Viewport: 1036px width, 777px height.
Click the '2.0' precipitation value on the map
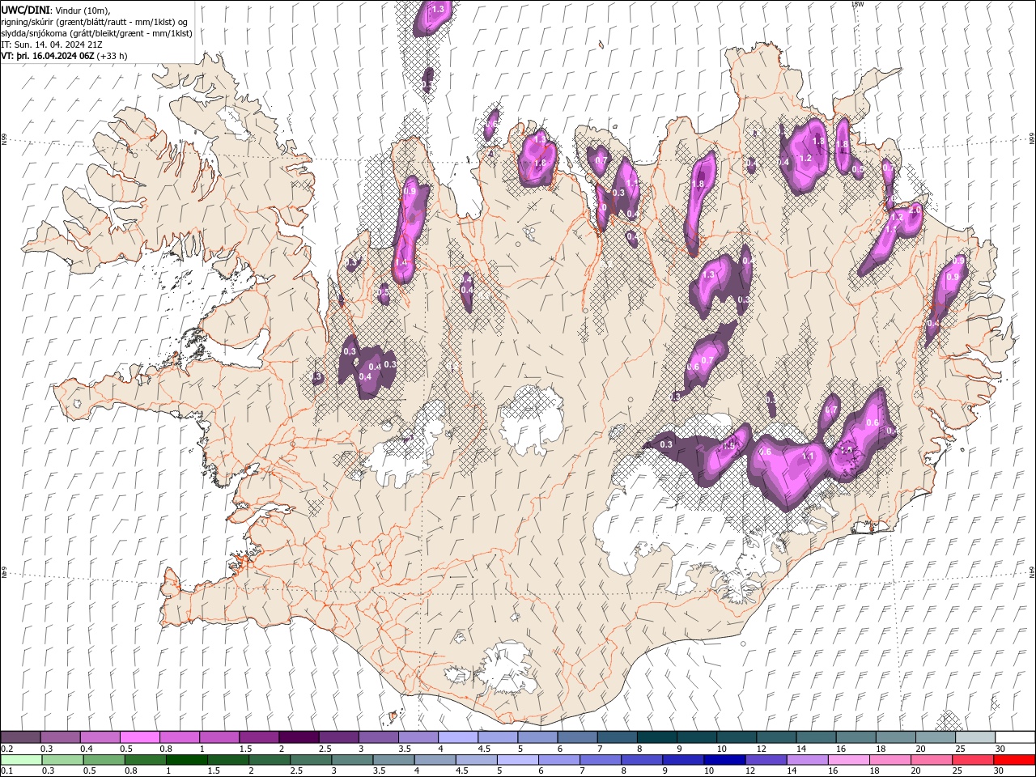(x=915, y=209)
